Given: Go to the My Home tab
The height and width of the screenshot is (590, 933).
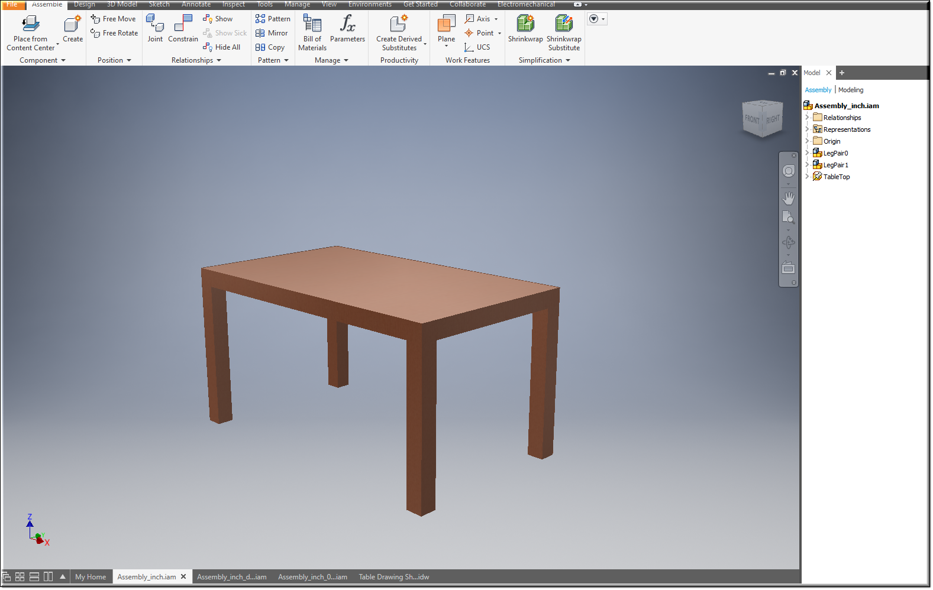Looking at the screenshot, I should 91,577.
